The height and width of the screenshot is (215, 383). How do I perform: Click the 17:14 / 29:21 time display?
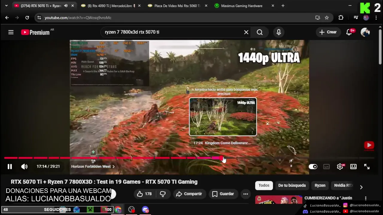pos(48,167)
